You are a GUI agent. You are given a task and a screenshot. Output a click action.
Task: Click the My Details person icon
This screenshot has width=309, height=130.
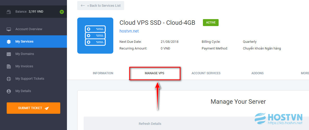(x=9, y=91)
